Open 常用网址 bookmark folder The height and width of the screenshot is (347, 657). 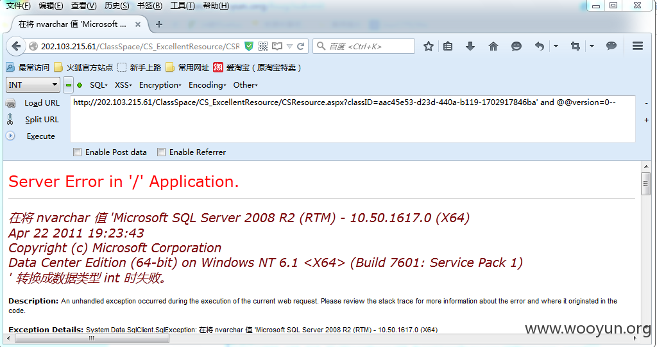click(187, 67)
